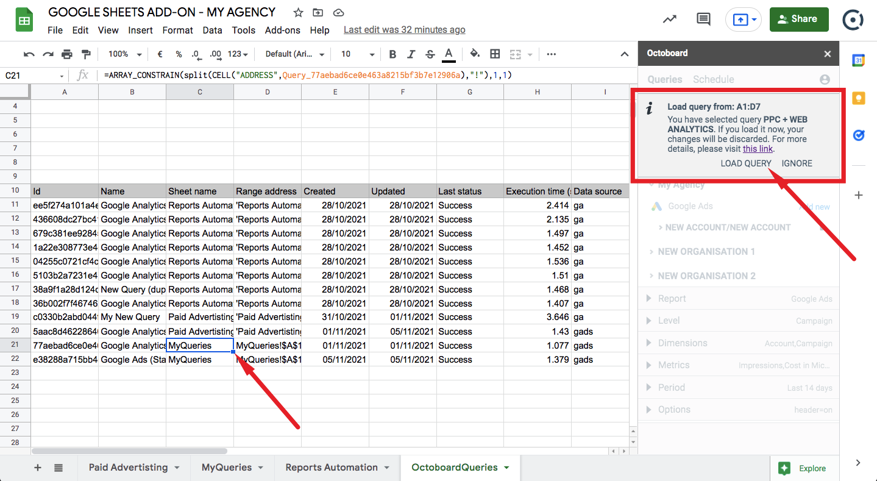Open the Borders tool
Viewport: 877px width, 481px height.
coord(495,54)
